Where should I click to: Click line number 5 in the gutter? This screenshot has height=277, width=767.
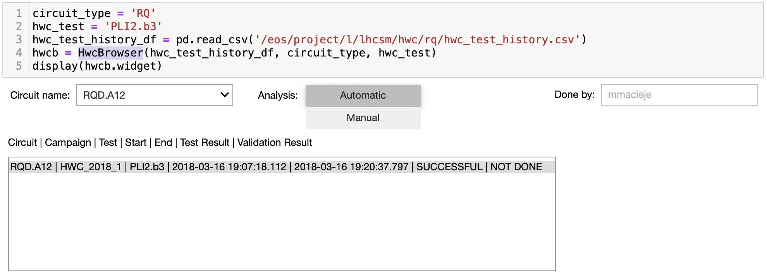pyautogui.click(x=19, y=66)
